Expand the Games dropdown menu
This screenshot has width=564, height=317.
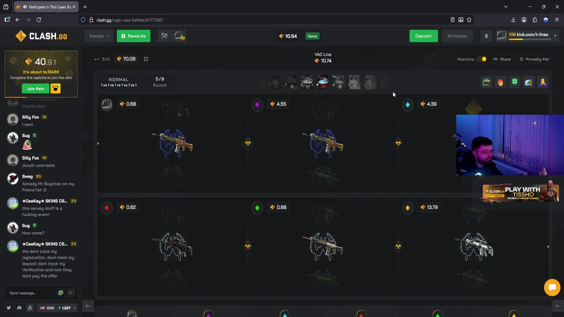pyautogui.click(x=99, y=36)
